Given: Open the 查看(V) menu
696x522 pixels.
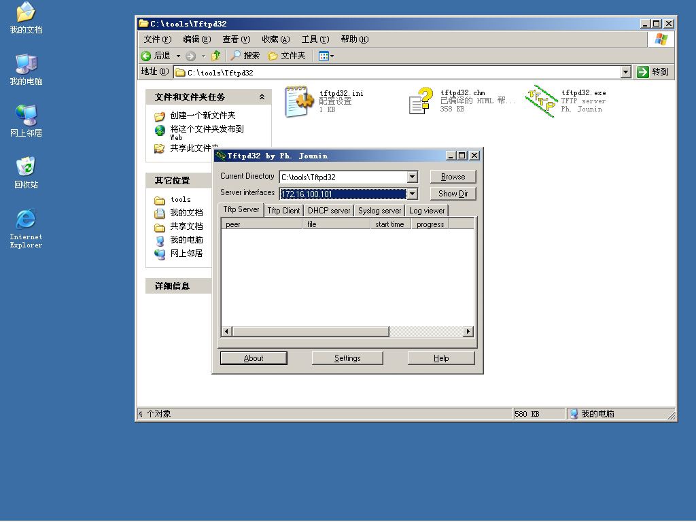Looking at the screenshot, I should point(236,39).
